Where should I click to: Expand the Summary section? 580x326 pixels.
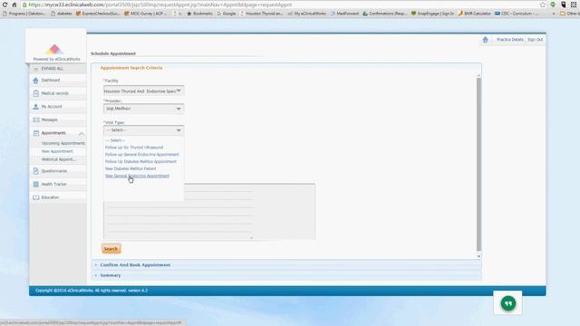click(x=111, y=275)
